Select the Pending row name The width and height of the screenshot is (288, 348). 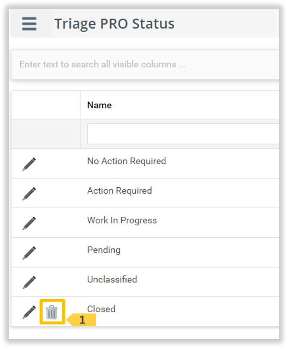104,250
